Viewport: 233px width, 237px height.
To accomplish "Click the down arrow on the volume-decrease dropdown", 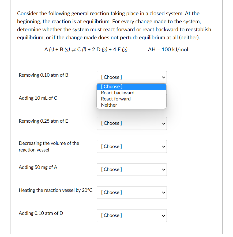I will [x=163, y=146].
